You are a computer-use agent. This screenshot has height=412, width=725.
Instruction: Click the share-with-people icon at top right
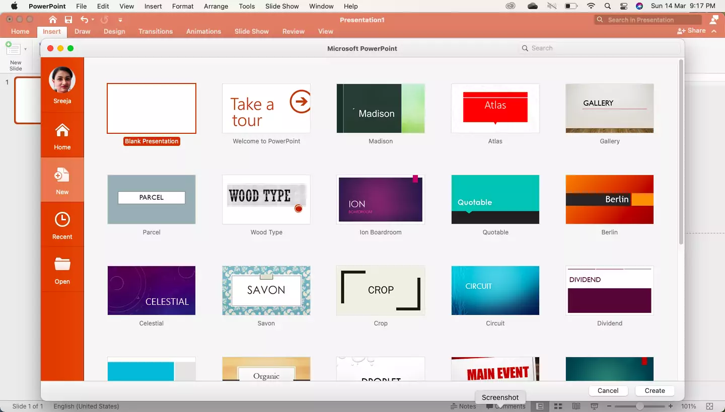click(714, 20)
